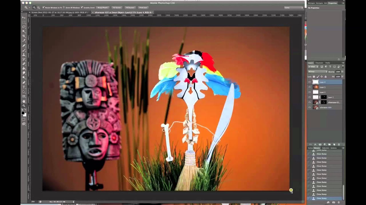Image resolution: width=366 pixels, height=205 pixels.
Task: Toggle lock all padlock icon
Action: point(325,77)
